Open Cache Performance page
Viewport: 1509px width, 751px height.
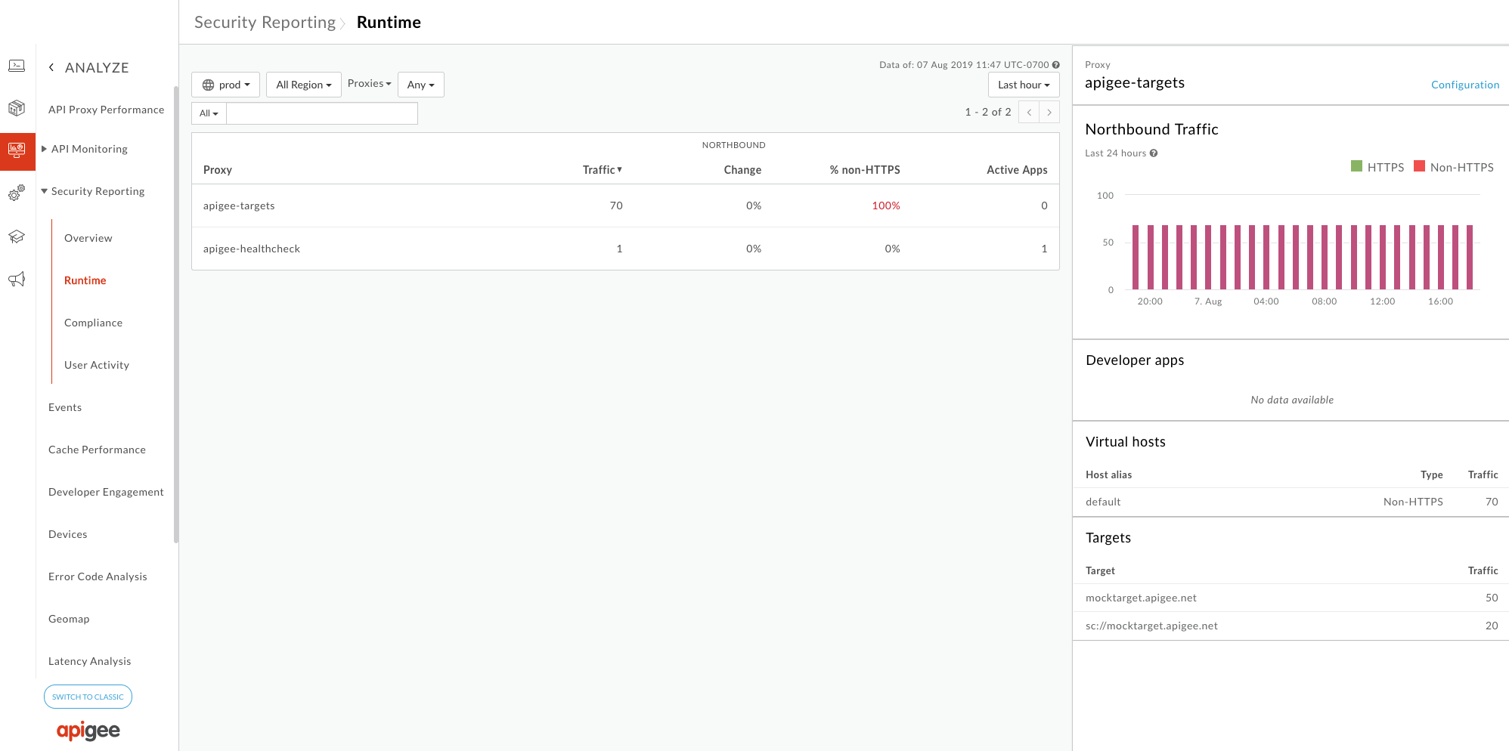[98, 450]
